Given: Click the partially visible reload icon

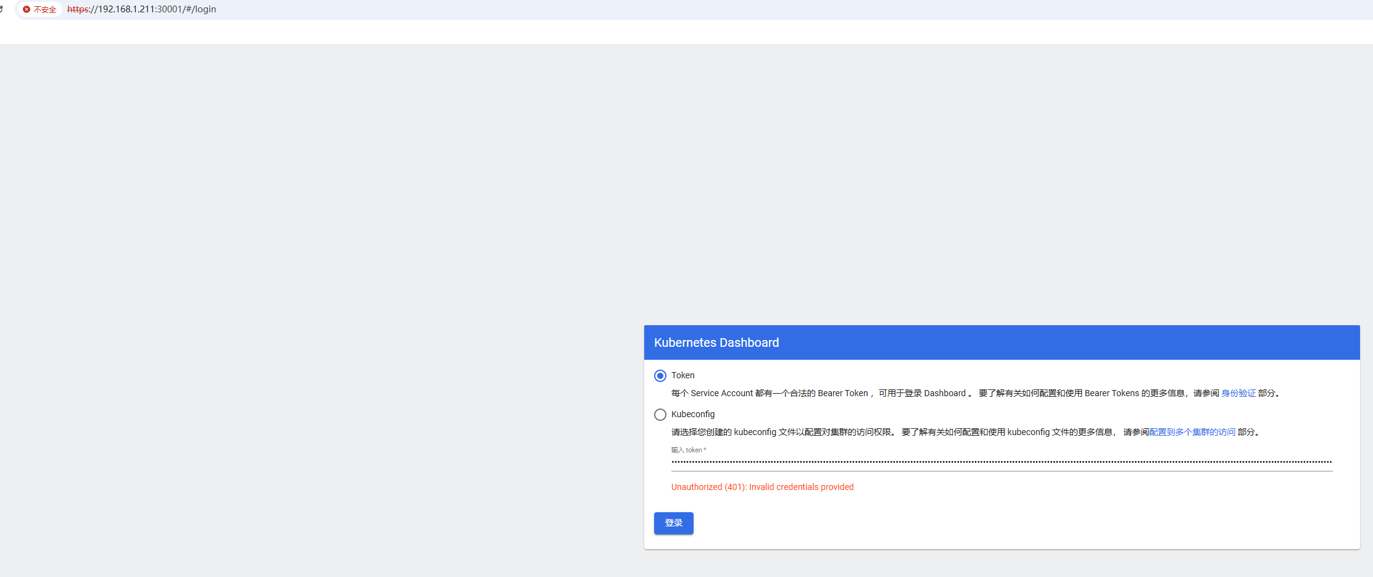Looking at the screenshot, I should click(x=2, y=9).
